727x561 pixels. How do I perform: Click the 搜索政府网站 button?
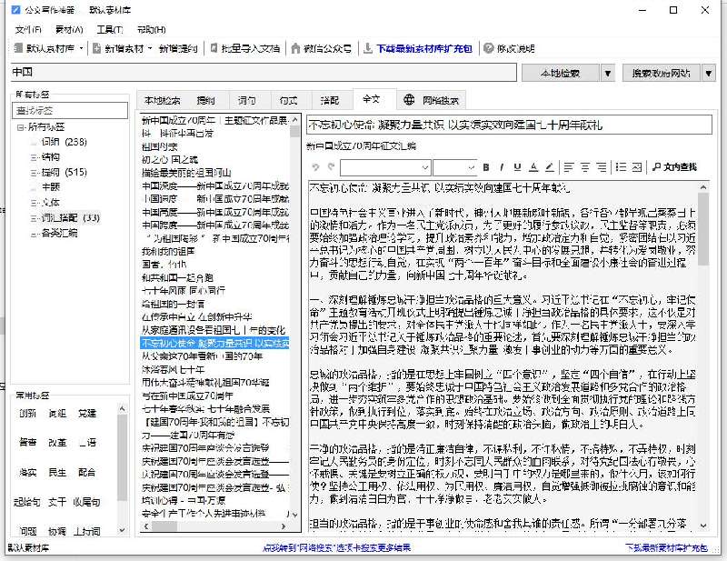pos(662,73)
